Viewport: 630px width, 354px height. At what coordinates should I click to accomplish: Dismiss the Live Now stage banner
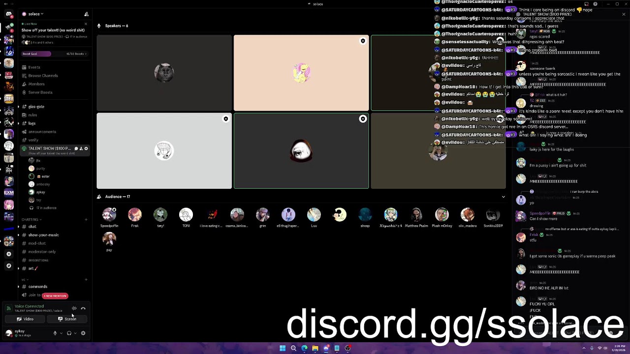tap(86, 24)
